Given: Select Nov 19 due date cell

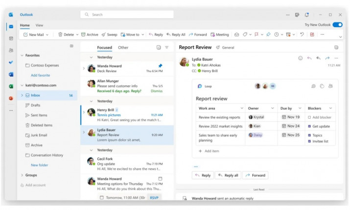Looking at the screenshot, I should [291, 117].
